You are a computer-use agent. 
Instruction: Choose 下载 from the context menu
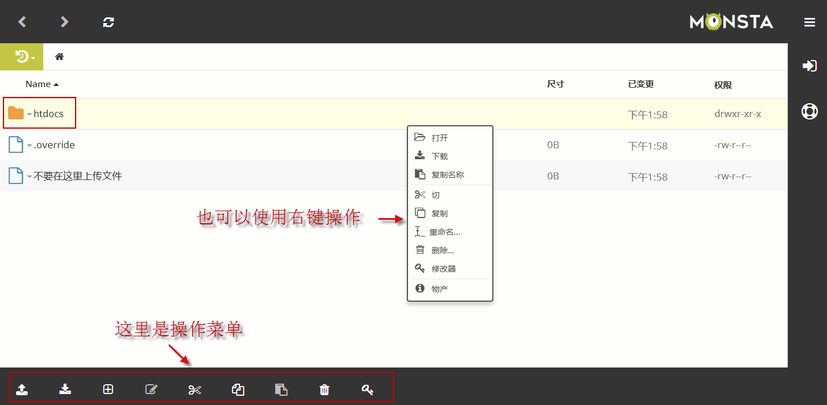[450, 156]
